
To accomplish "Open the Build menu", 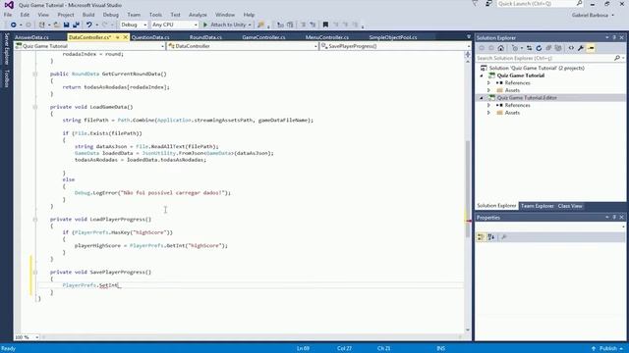I will (x=88, y=15).
